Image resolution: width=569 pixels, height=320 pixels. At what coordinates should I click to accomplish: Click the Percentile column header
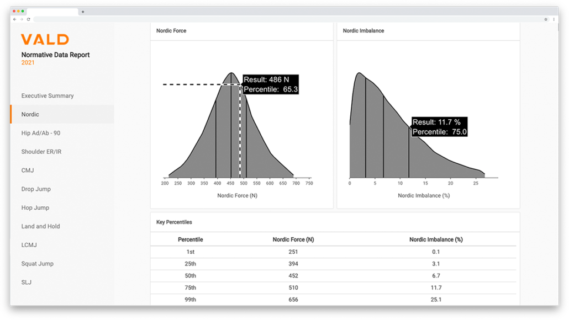pos(190,239)
